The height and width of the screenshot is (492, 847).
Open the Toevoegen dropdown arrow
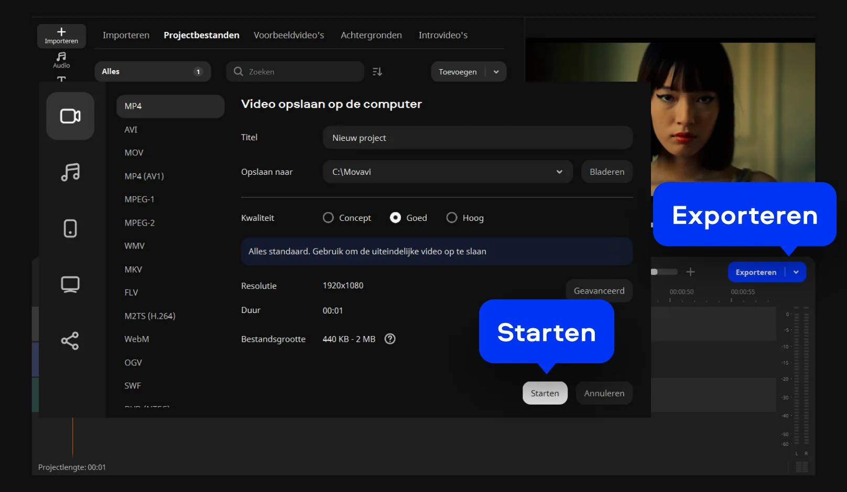[496, 72]
